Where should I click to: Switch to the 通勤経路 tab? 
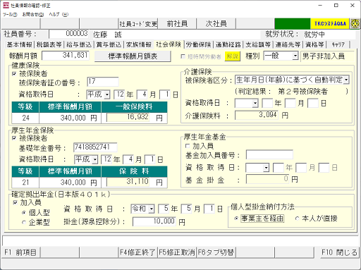[x=228, y=44]
